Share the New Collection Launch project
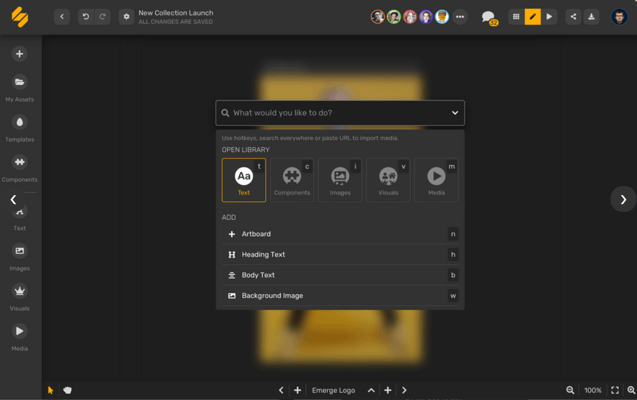Image resolution: width=637 pixels, height=400 pixels. [x=573, y=16]
